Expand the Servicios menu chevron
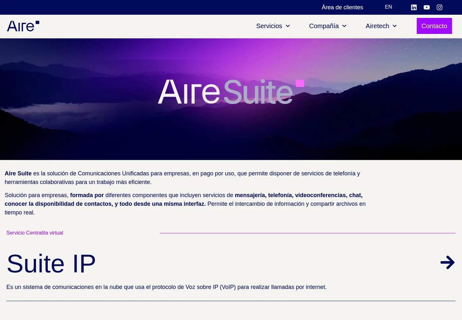 288,26
